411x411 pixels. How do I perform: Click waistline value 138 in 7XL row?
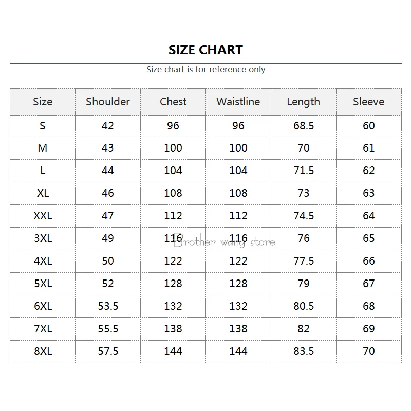click(x=238, y=329)
